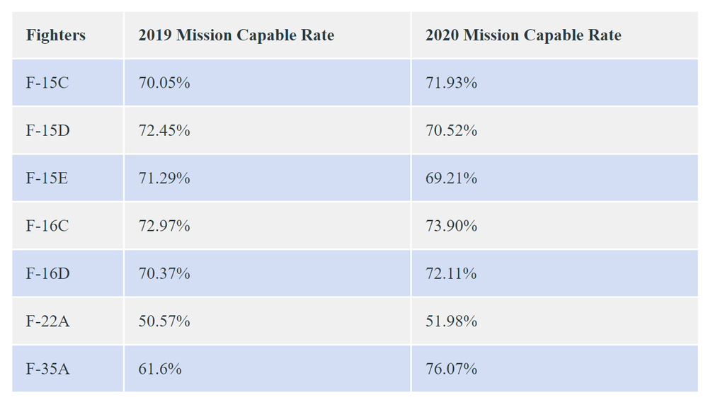Select the 71.93% cell in 2020 column
708x400 pixels.
coord(451,83)
